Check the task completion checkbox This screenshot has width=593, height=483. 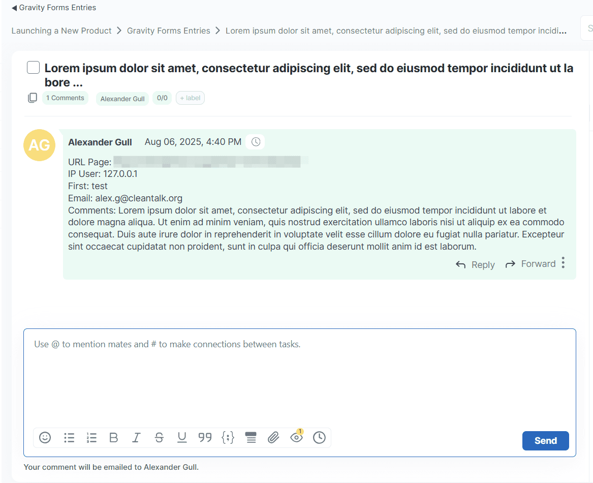click(x=34, y=68)
